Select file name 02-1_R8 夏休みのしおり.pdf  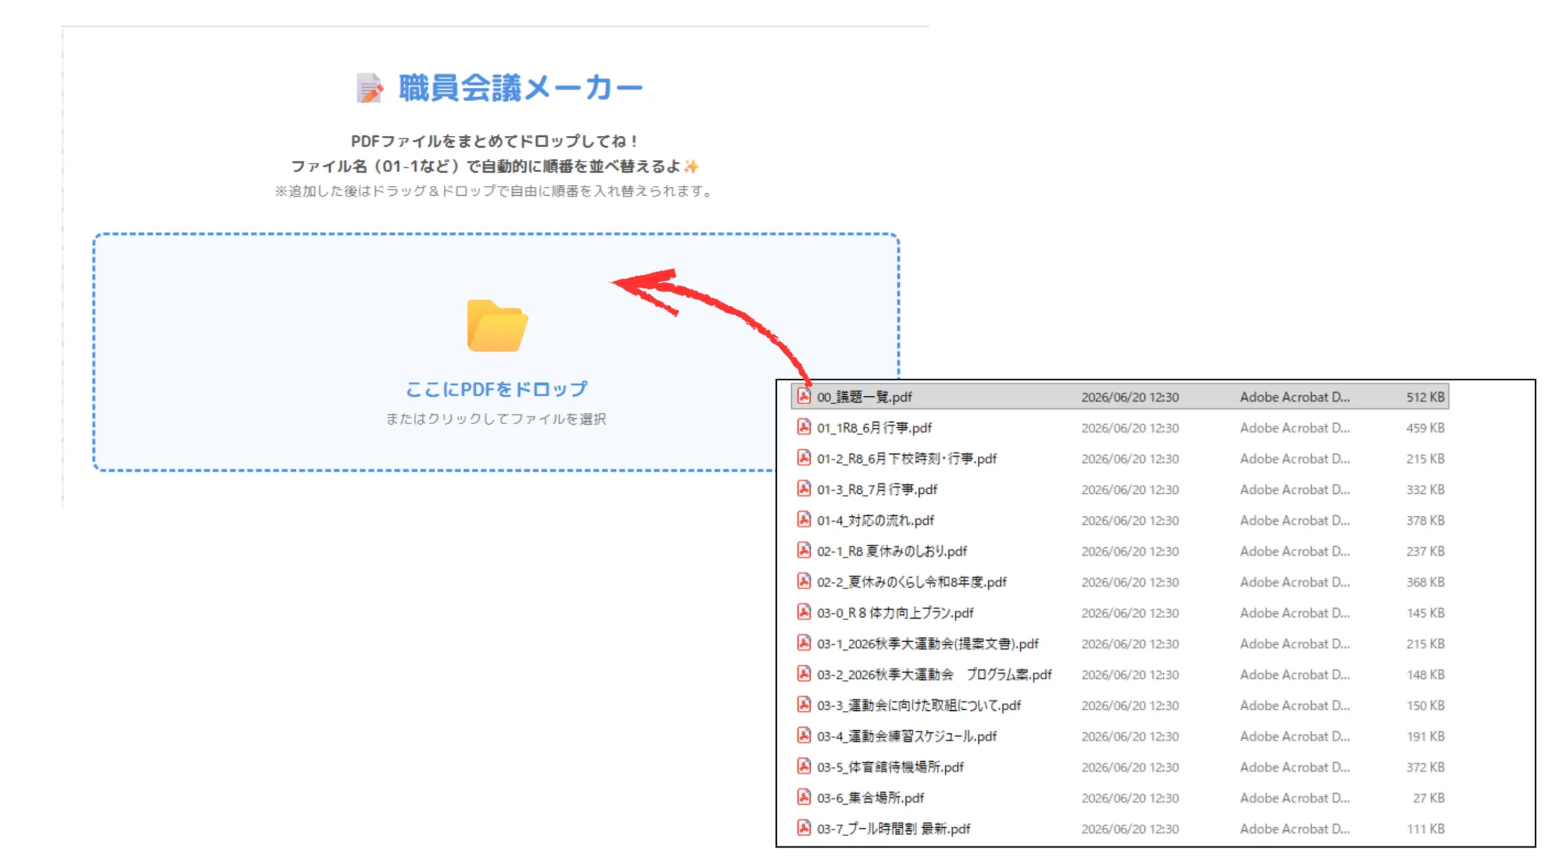(x=892, y=552)
